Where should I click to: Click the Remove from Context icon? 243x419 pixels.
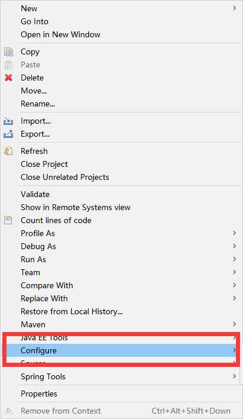tap(8, 411)
